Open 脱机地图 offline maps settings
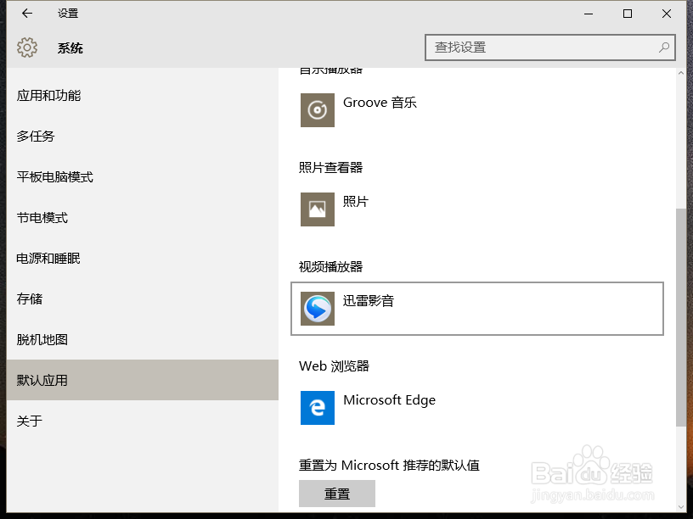693x519 pixels. [x=47, y=339]
